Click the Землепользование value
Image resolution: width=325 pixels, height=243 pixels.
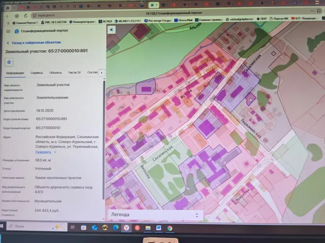tap(52, 98)
